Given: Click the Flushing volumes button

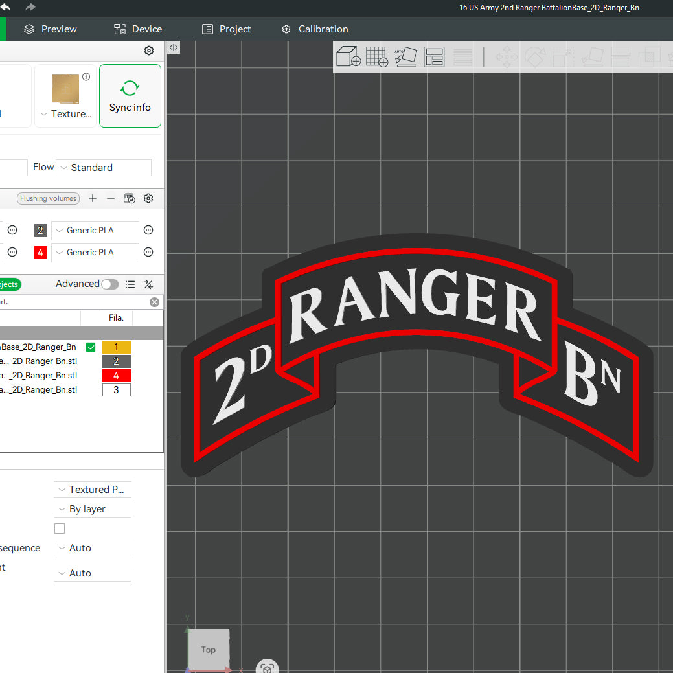Looking at the screenshot, I should tap(49, 198).
